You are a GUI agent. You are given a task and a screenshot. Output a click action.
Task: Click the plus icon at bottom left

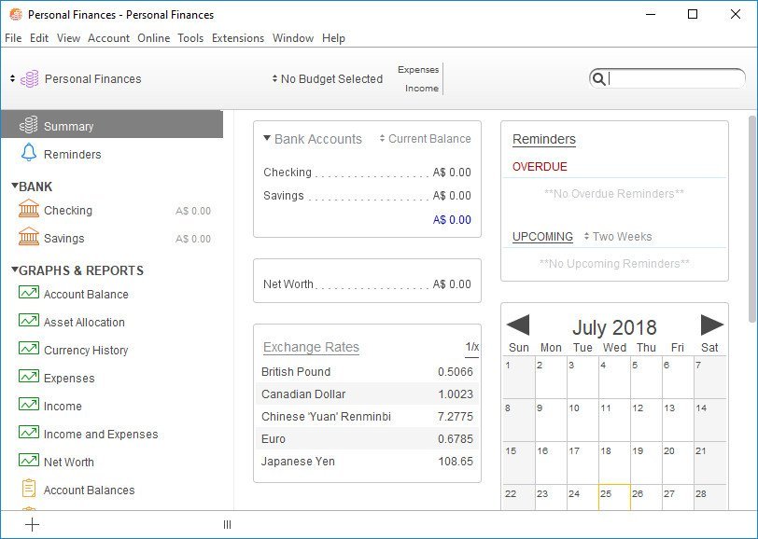tap(33, 524)
